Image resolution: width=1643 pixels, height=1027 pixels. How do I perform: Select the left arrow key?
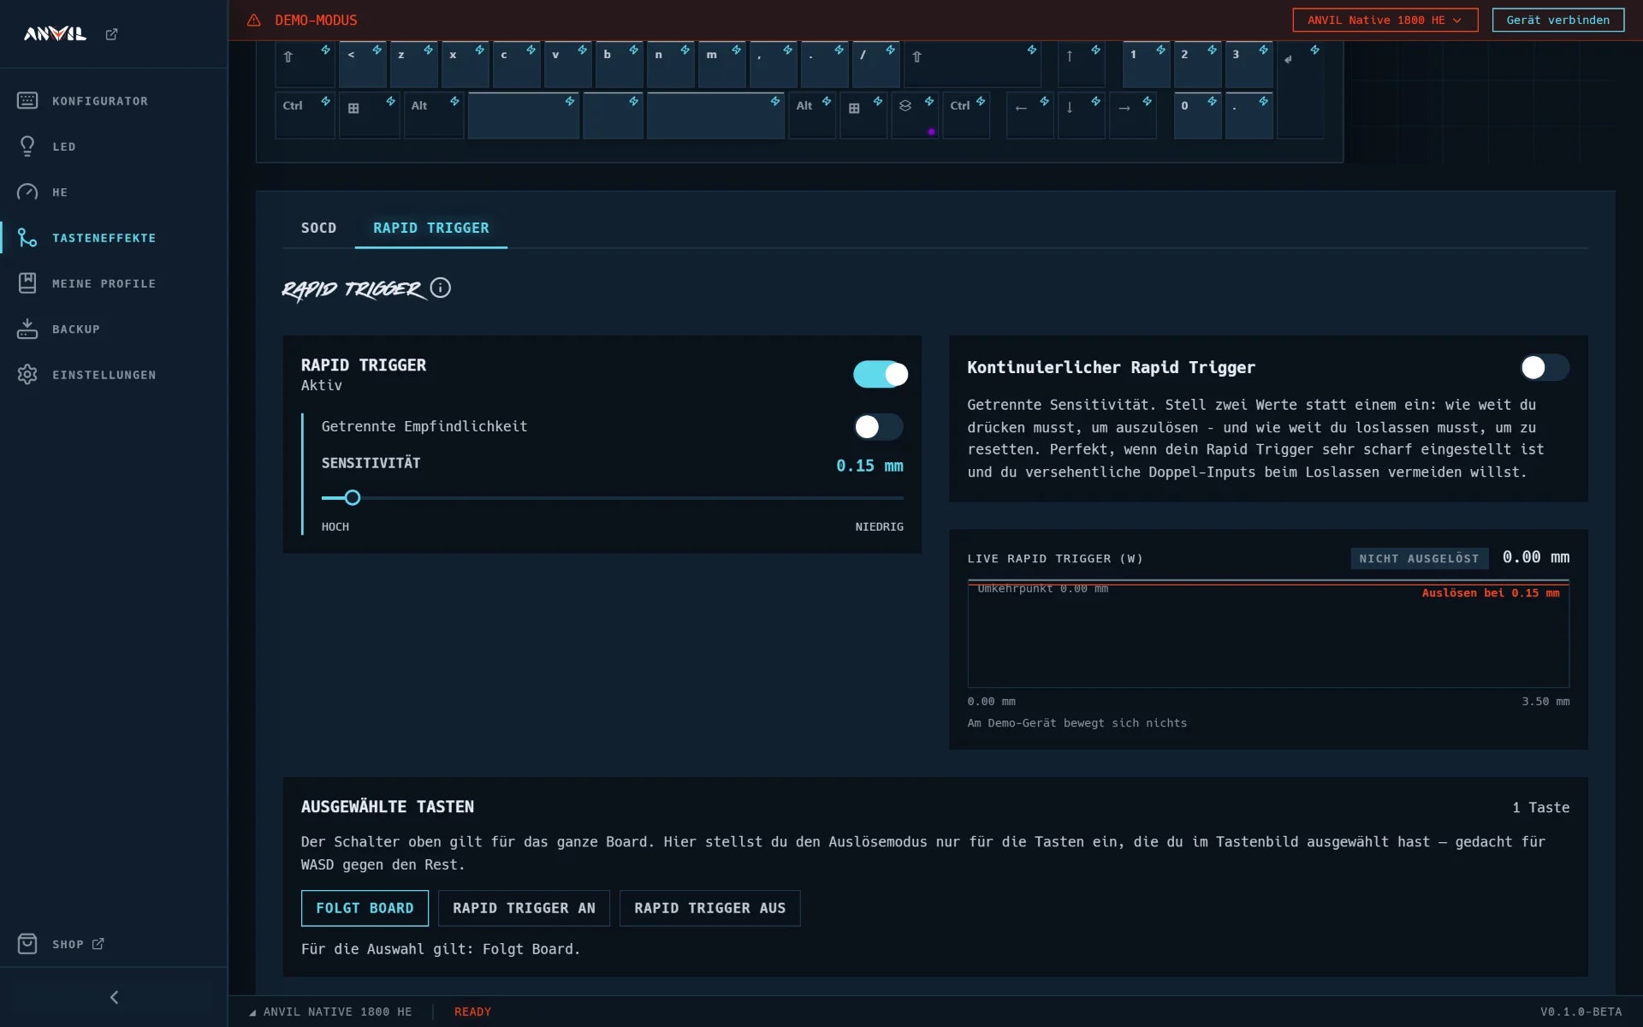pos(1030,115)
